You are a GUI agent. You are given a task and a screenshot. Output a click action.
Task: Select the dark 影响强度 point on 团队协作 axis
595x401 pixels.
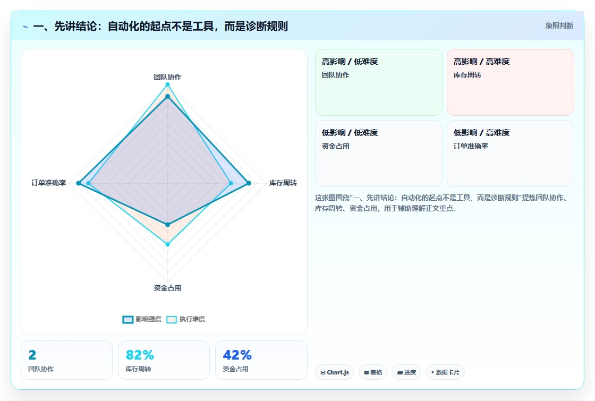coord(167,96)
